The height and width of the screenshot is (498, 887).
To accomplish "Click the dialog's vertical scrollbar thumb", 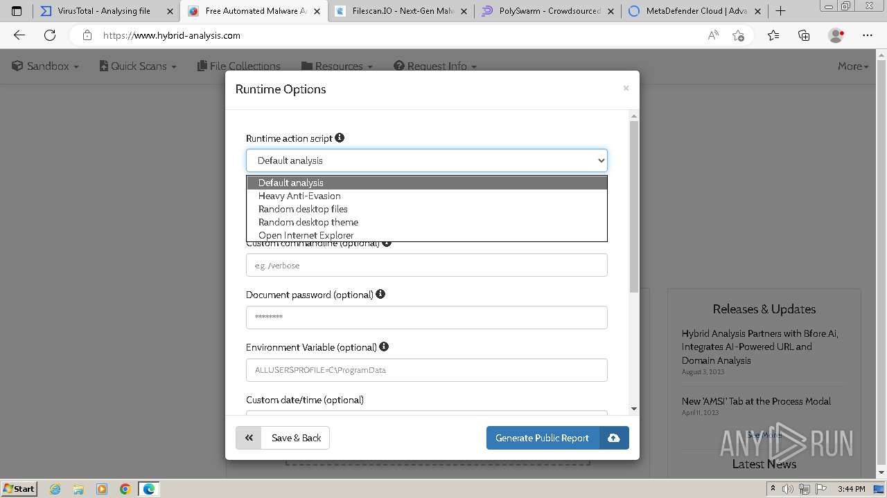I will pos(634,207).
